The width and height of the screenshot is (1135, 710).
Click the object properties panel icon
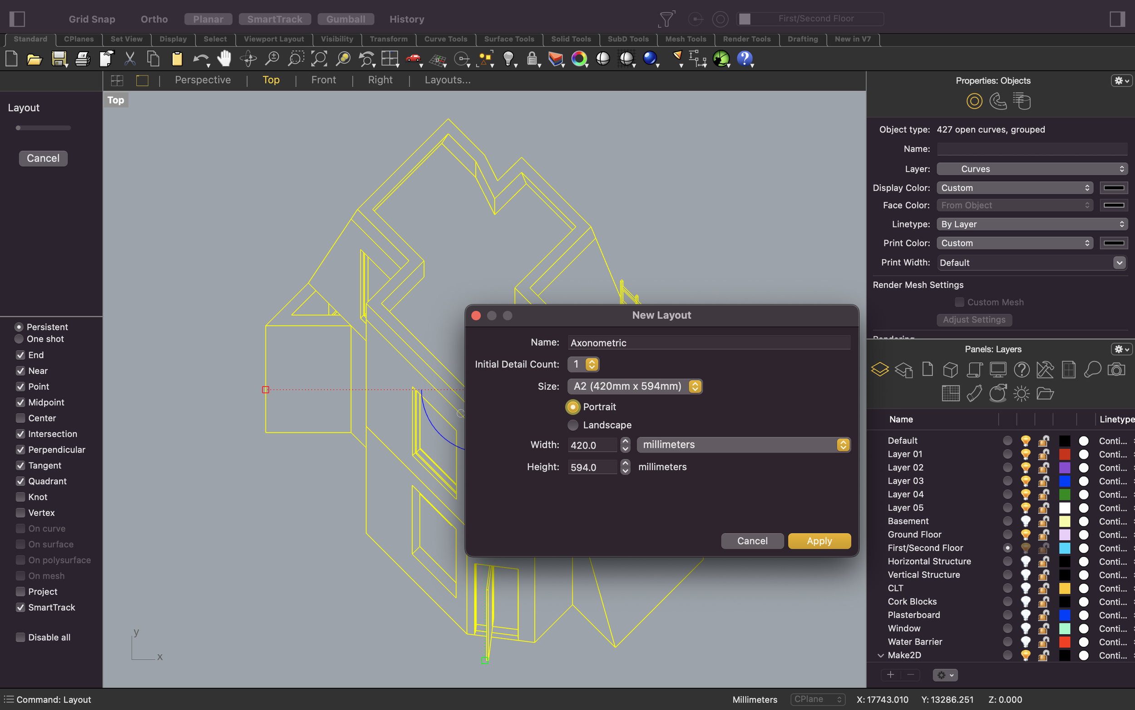[974, 100]
